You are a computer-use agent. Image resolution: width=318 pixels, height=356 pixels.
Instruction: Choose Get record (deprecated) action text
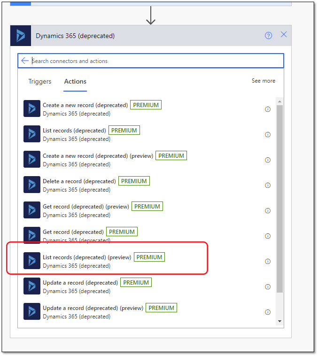tap(73, 232)
